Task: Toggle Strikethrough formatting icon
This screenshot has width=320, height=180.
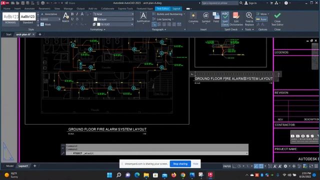Action: coord(82,14)
